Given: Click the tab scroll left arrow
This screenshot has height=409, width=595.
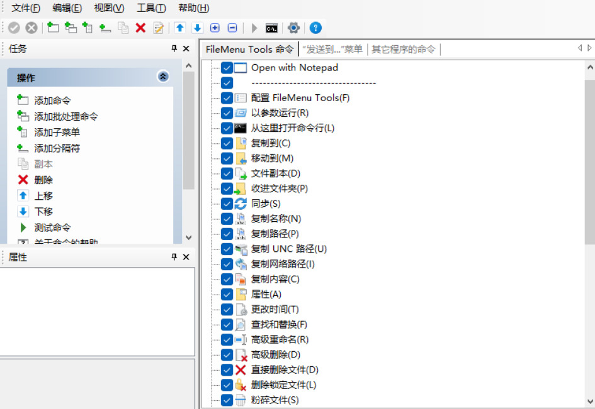Looking at the screenshot, I should [580, 48].
